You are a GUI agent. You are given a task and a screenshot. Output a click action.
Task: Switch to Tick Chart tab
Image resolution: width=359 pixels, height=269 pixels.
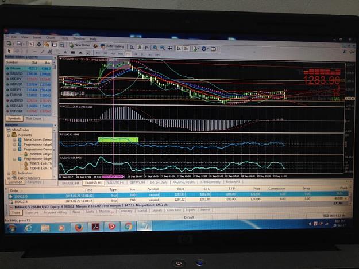point(33,118)
